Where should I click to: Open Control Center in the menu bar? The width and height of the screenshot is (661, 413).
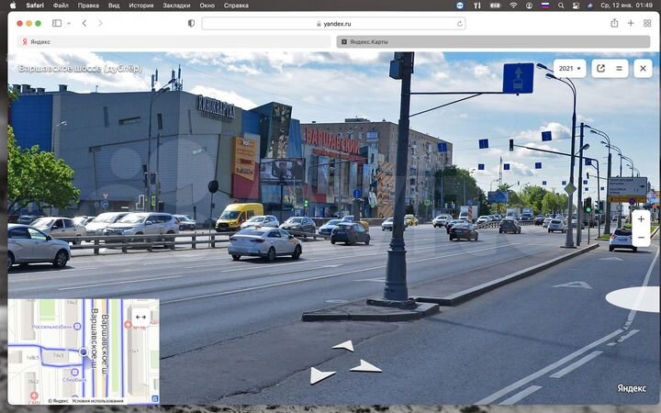tap(576, 6)
